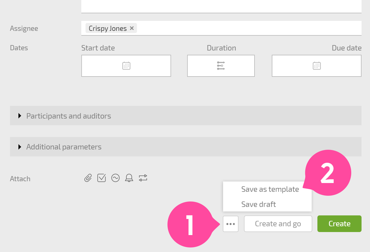
Task: Open the Start date calendar picker
Action: 126,66
